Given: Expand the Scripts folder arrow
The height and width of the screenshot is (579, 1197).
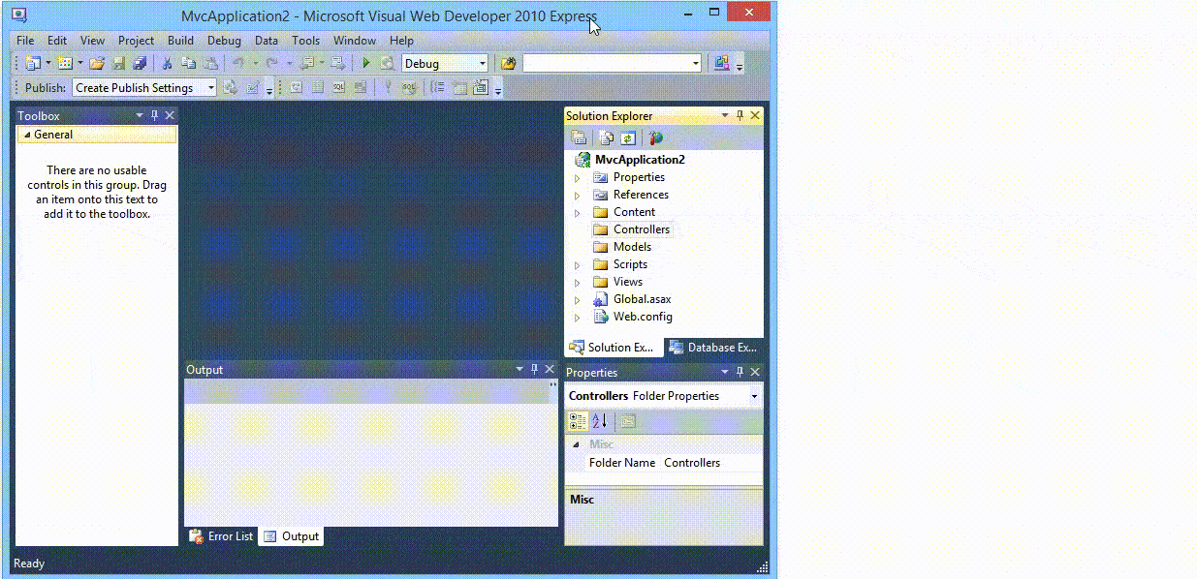Looking at the screenshot, I should pos(578,264).
